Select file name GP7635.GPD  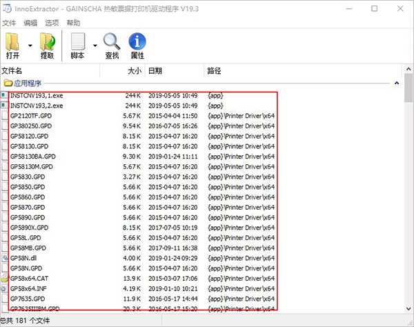(x=28, y=299)
